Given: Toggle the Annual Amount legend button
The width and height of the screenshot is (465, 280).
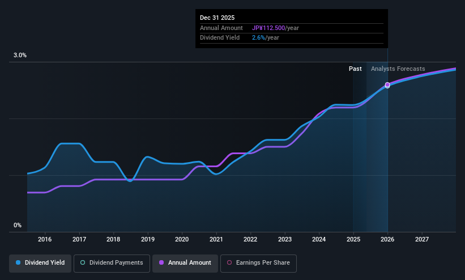Looking at the screenshot, I should tap(185, 263).
